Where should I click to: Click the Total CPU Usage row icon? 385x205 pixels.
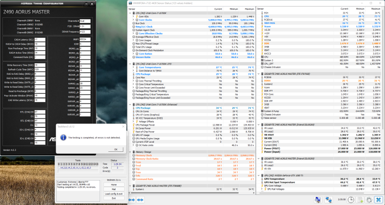click(x=134, y=47)
